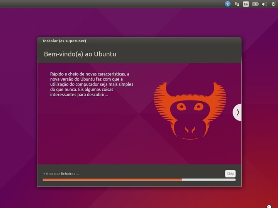Viewport: 278px width, 208px height.
Task: Click the Skip button
Action: point(230,174)
